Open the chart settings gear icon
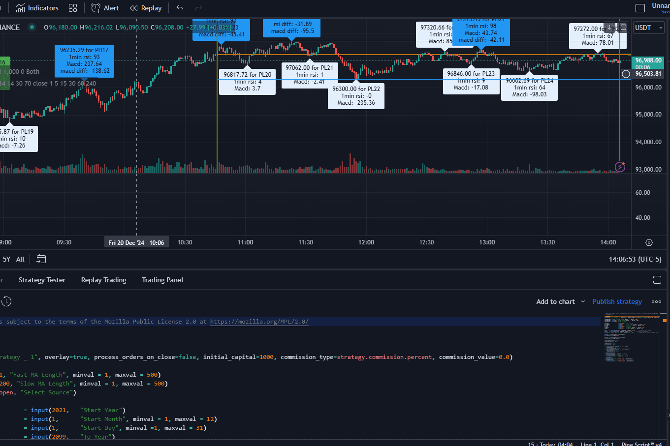The image size is (670, 446). 649,242
